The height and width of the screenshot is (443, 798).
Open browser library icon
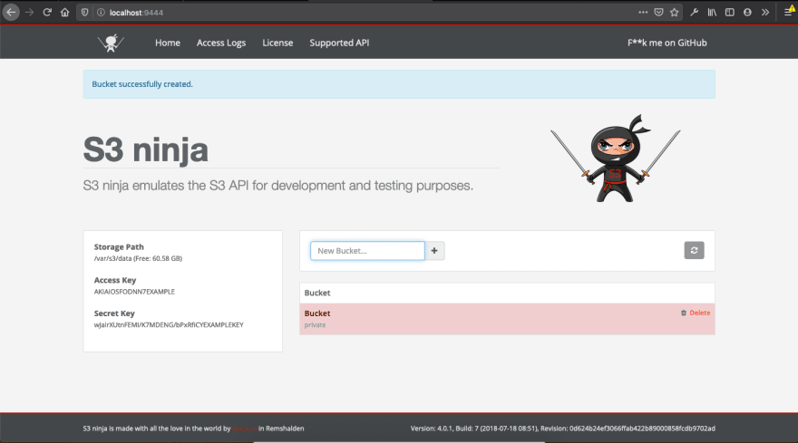(712, 12)
